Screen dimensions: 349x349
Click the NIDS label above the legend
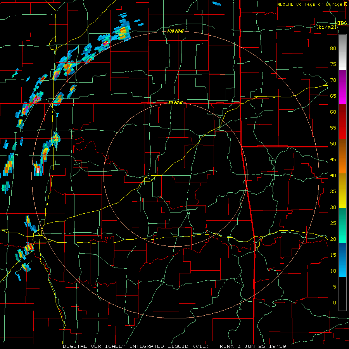click(341, 23)
